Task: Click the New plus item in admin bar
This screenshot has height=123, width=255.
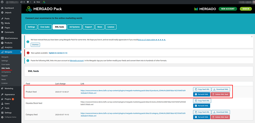Action: (37, 2)
